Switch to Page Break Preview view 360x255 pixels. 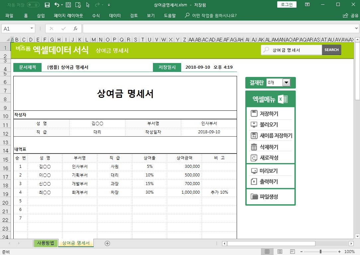tap(292, 252)
